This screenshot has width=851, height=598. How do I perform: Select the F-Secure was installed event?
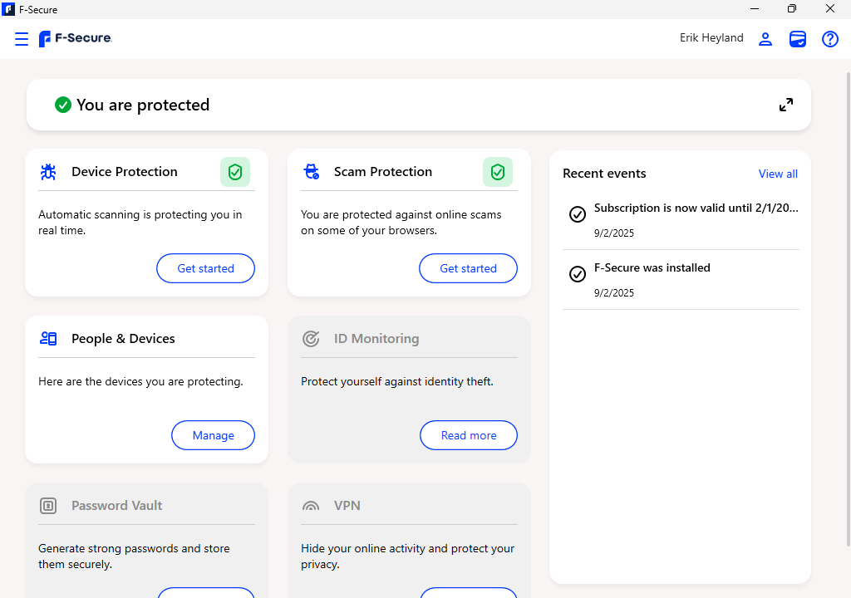click(x=652, y=268)
